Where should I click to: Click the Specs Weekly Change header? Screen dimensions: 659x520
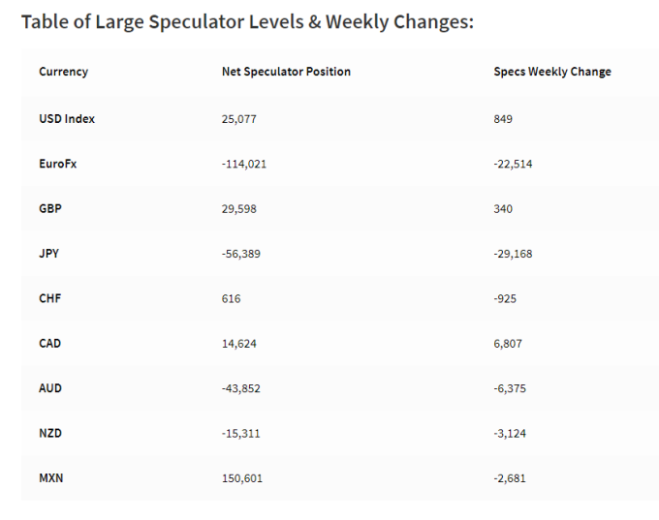click(x=552, y=72)
